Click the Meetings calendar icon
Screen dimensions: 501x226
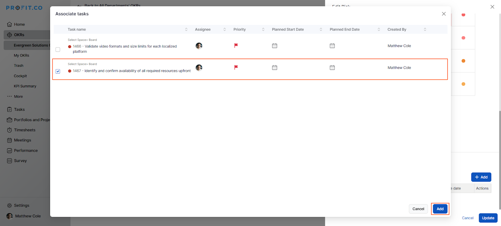coord(9,140)
